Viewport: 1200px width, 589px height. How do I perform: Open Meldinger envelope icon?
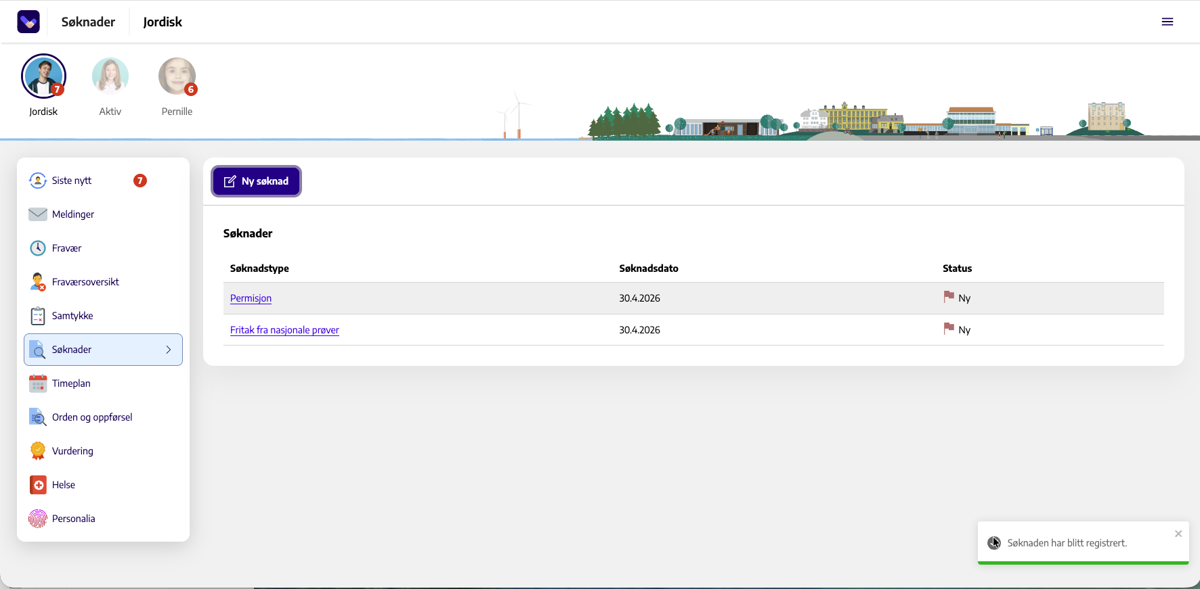pyautogui.click(x=38, y=214)
